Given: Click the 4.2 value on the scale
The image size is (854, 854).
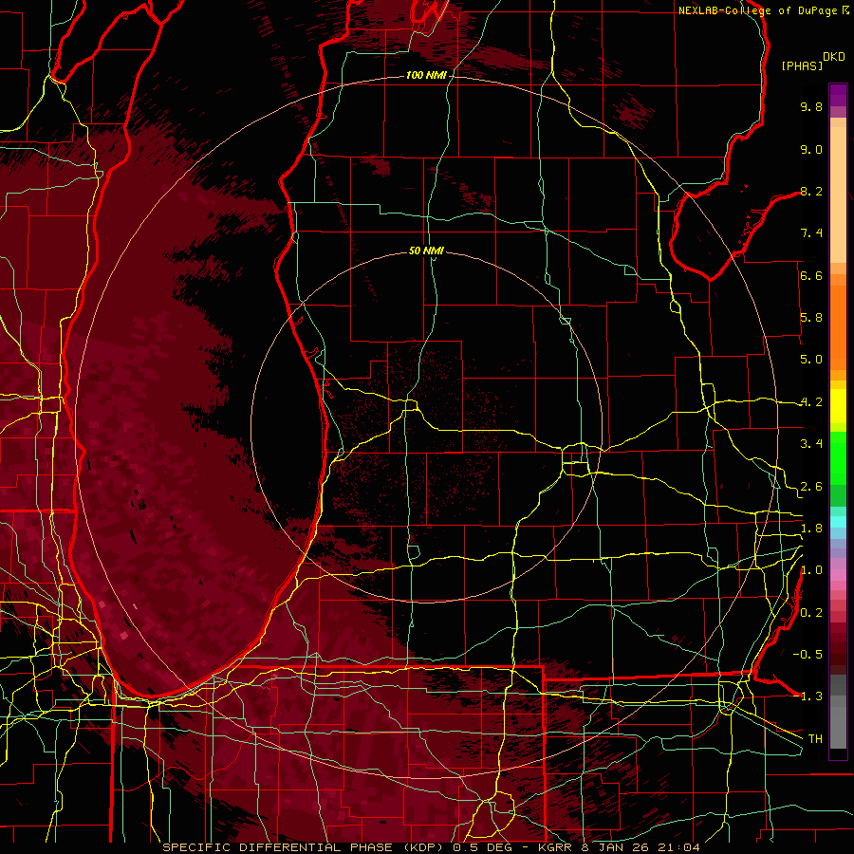Looking at the screenshot, I should tap(811, 402).
